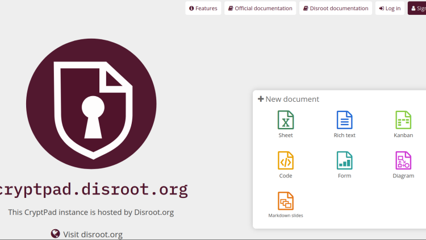Follow the Visit disroot.org link
Viewport: 426px width, 240px height.
tap(93, 234)
